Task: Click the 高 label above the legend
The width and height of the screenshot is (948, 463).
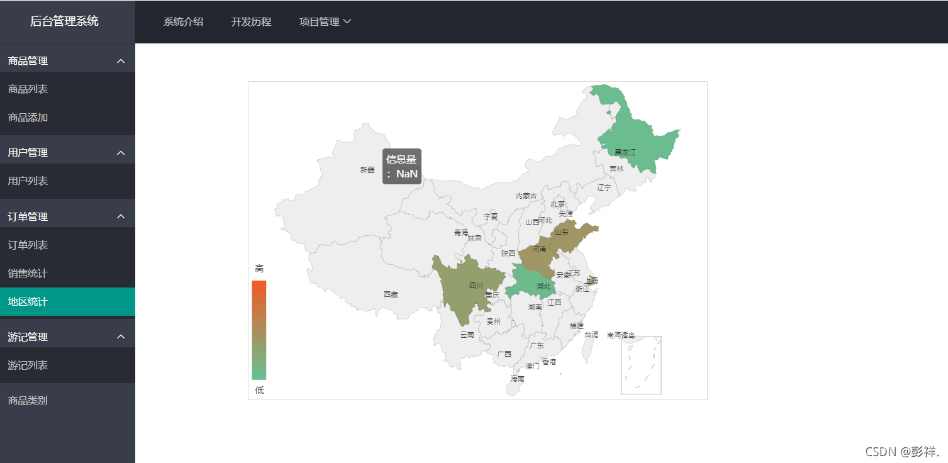Action: point(259,269)
